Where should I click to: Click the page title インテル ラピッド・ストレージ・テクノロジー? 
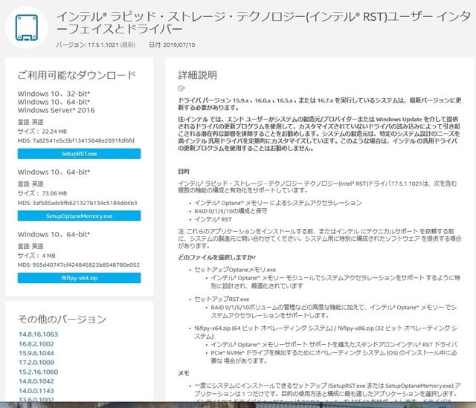click(x=263, y=23)
